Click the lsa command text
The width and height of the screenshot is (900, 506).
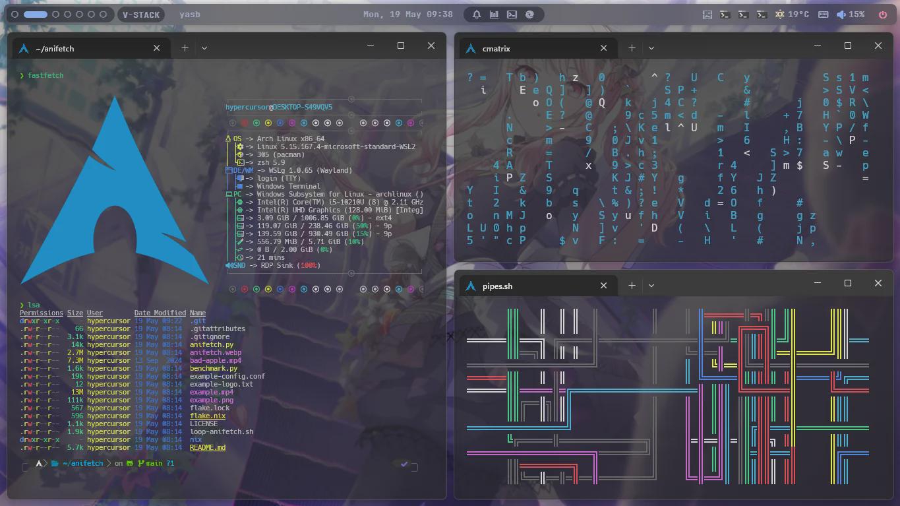tap(34, 305)
